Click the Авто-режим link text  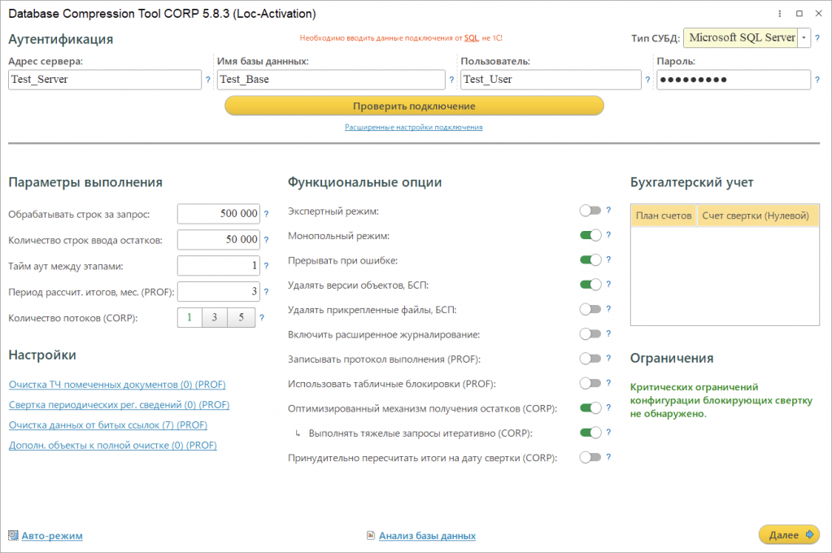tap(52, 536)
